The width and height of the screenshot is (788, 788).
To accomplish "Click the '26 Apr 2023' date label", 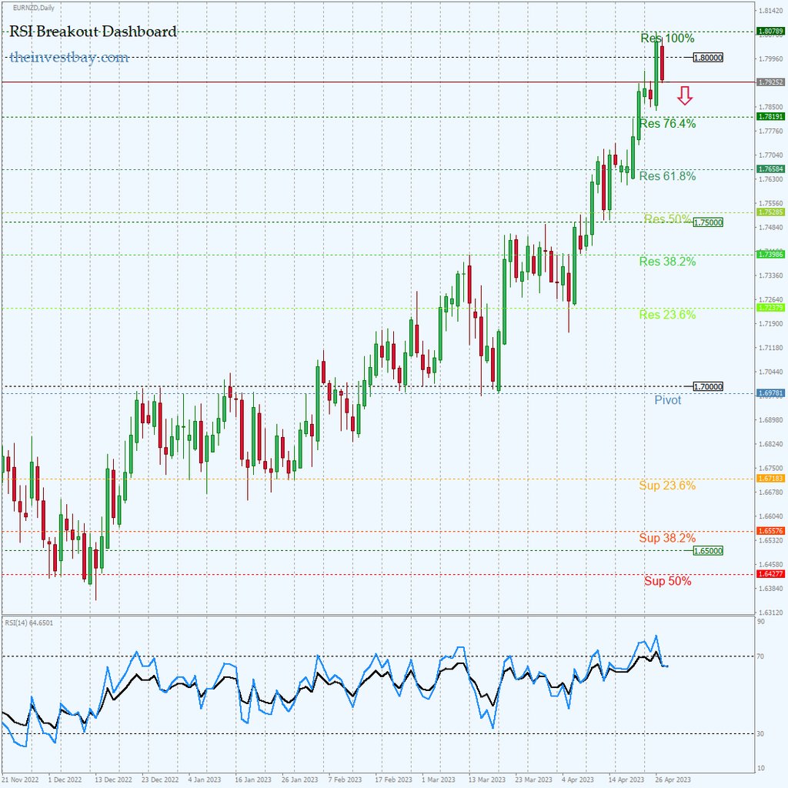I will coord(673,780).
